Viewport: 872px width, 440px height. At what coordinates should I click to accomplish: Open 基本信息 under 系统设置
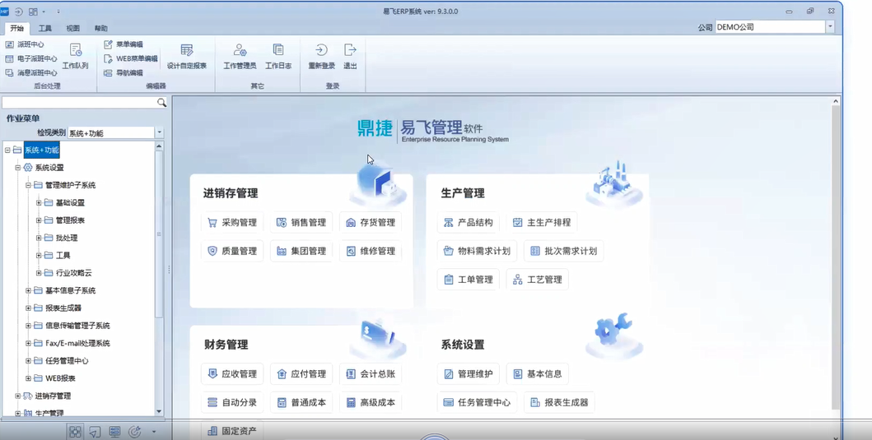click(x=537, y=374)
